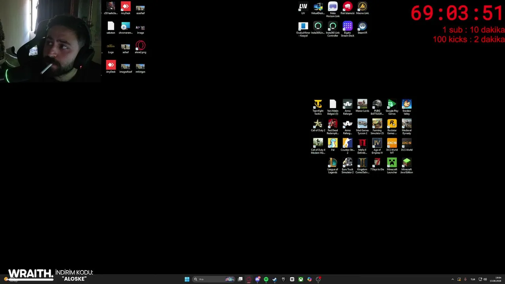Select the file named image
This screenshot has width=505, height=284.
(140, 29)
